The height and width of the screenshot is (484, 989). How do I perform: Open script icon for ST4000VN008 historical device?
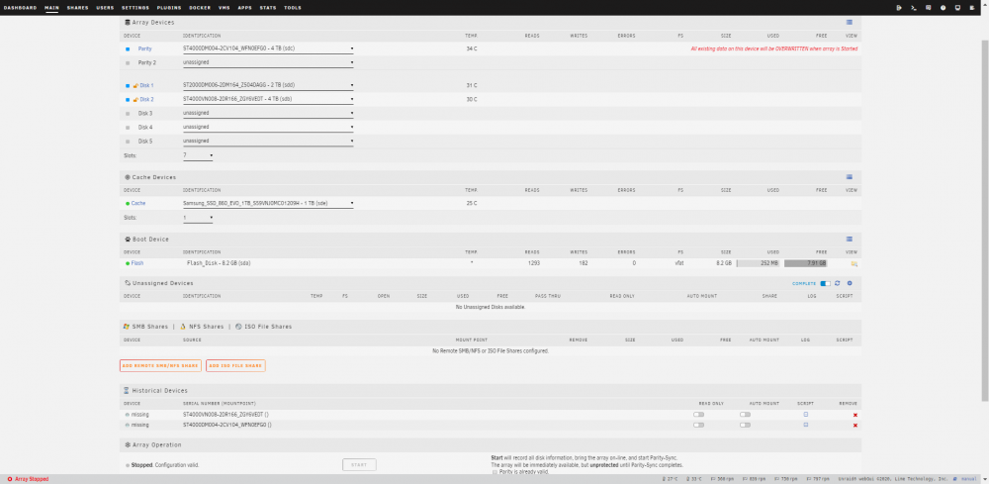coord(805,415)
